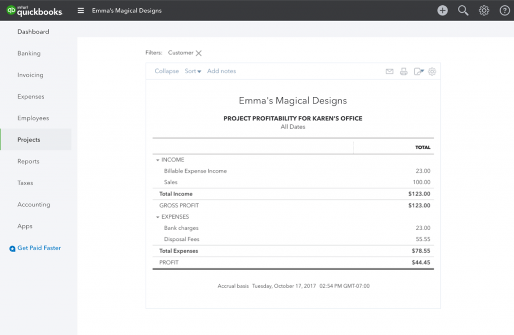Click the All Dates subtitle
The image size is (514, 335).
pos(293,127)
